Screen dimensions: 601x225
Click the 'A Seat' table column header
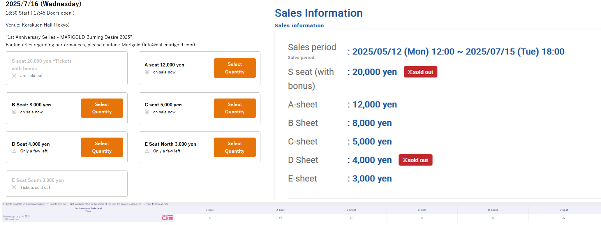[281, 210]
